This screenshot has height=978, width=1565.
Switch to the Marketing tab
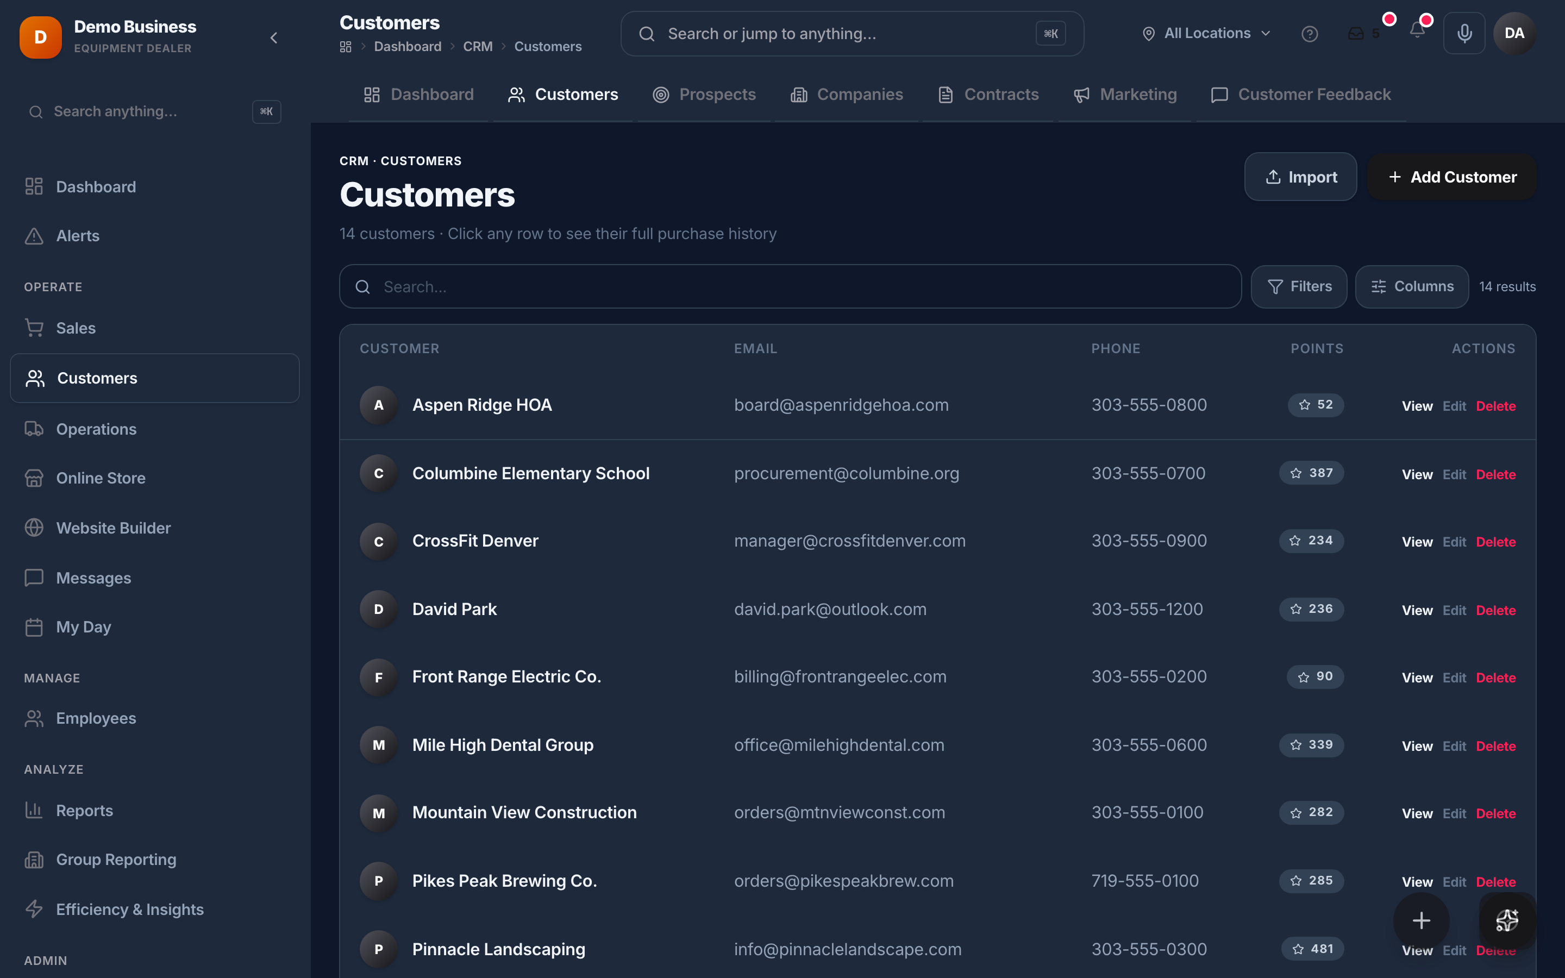point(1125,95)
